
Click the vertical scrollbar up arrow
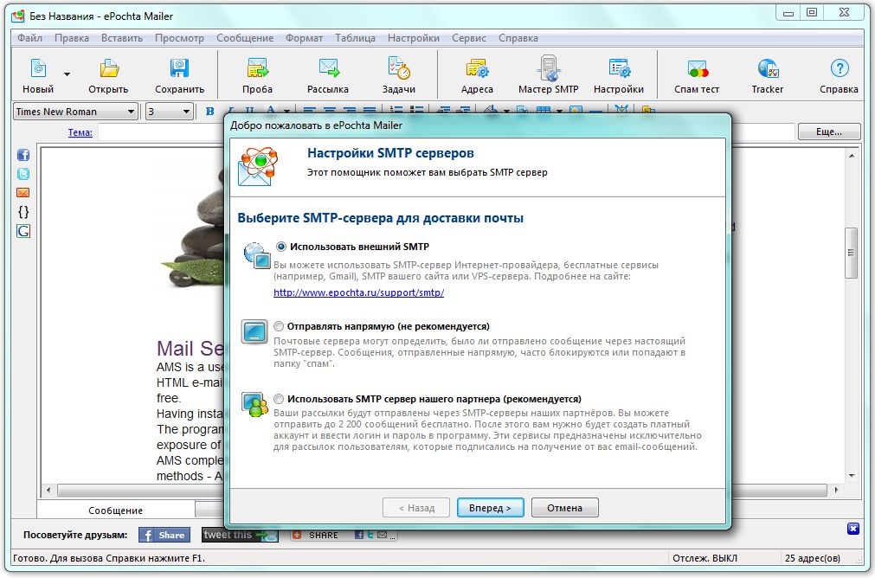pos(852,156)
